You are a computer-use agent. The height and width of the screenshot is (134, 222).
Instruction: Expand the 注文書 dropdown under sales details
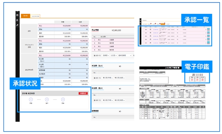click(113, 56)
